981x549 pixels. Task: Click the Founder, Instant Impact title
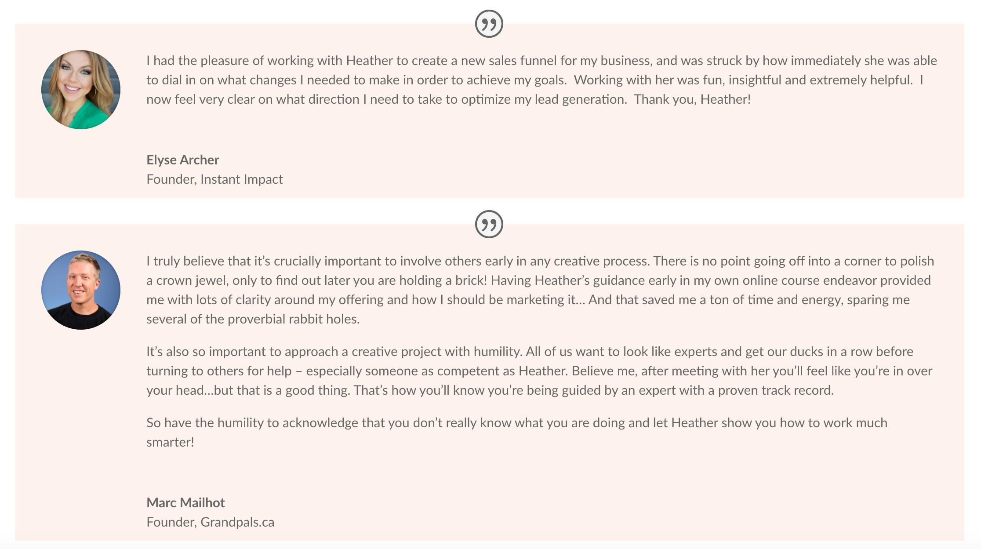click(214, 179)
